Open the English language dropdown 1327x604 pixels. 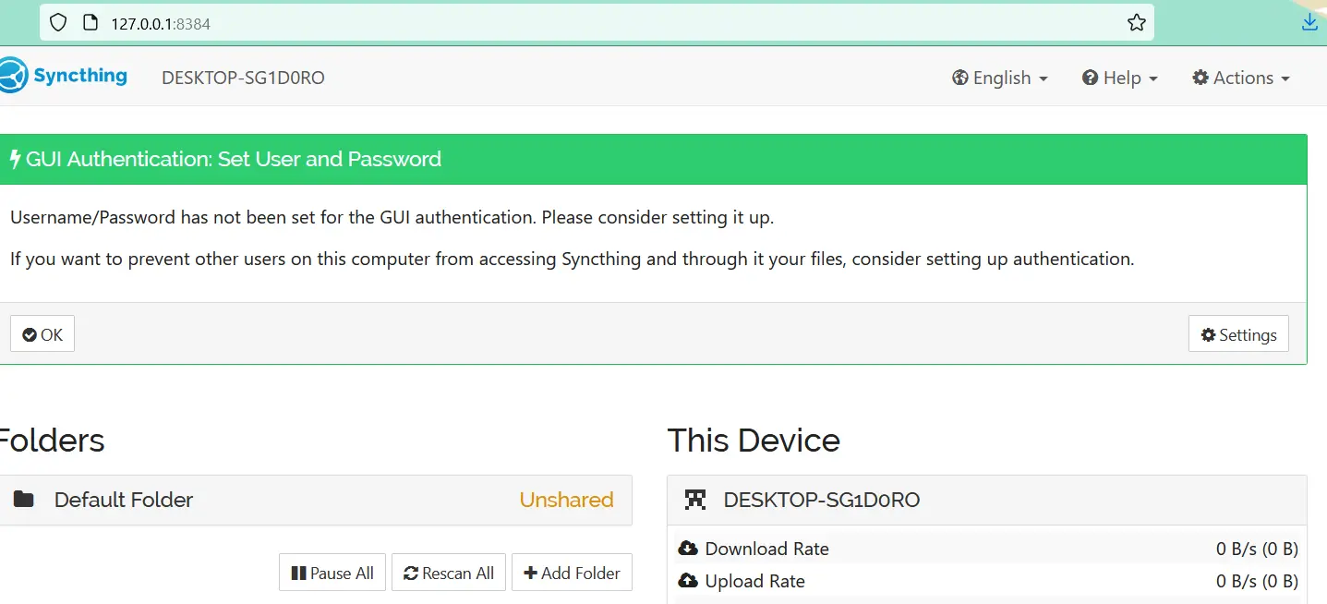tap(1000, 78)
